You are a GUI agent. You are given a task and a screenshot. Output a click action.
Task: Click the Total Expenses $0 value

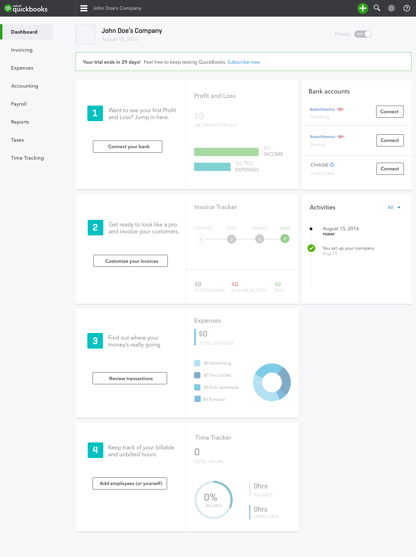point(203,334)
